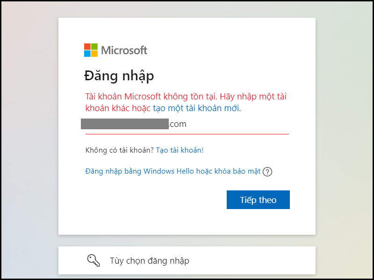Click the "Không có tài khoản?" text
The height and width of the screenshot is (280, 374).
[120, 150]
